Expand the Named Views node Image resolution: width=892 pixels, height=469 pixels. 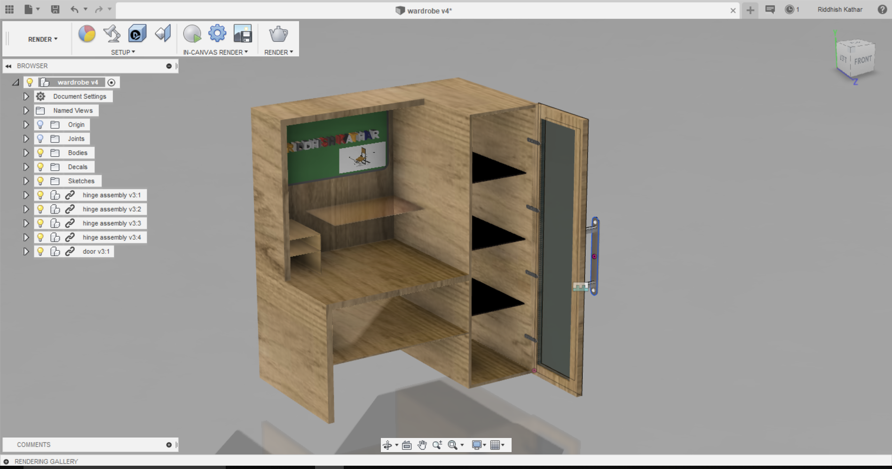pos(26,110)
